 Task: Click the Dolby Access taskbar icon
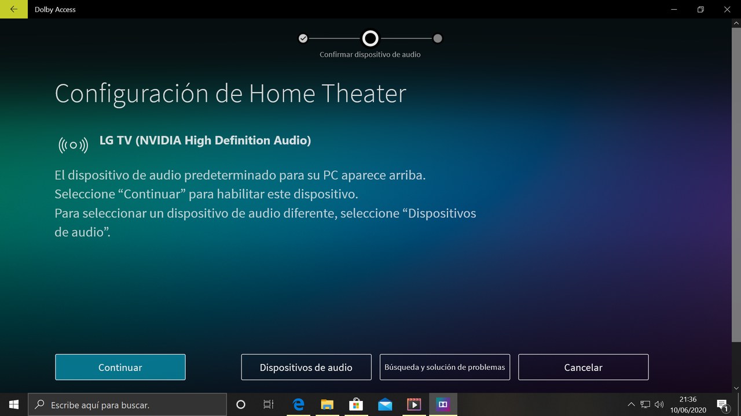tap(443, 404)
